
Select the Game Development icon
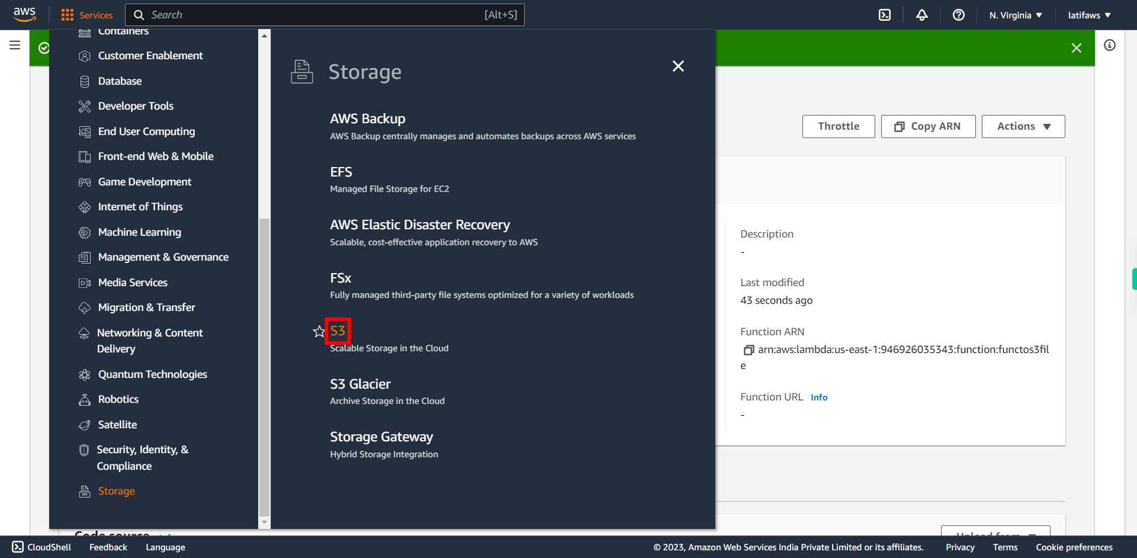(x=85, y=182)
